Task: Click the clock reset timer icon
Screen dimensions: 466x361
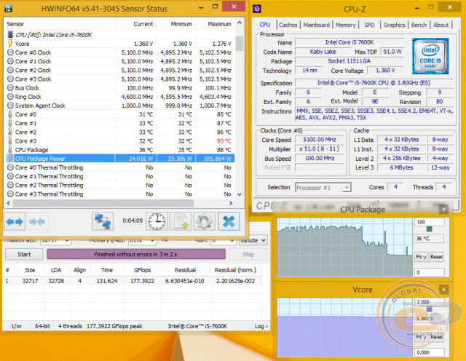Action: coord(157,221)
